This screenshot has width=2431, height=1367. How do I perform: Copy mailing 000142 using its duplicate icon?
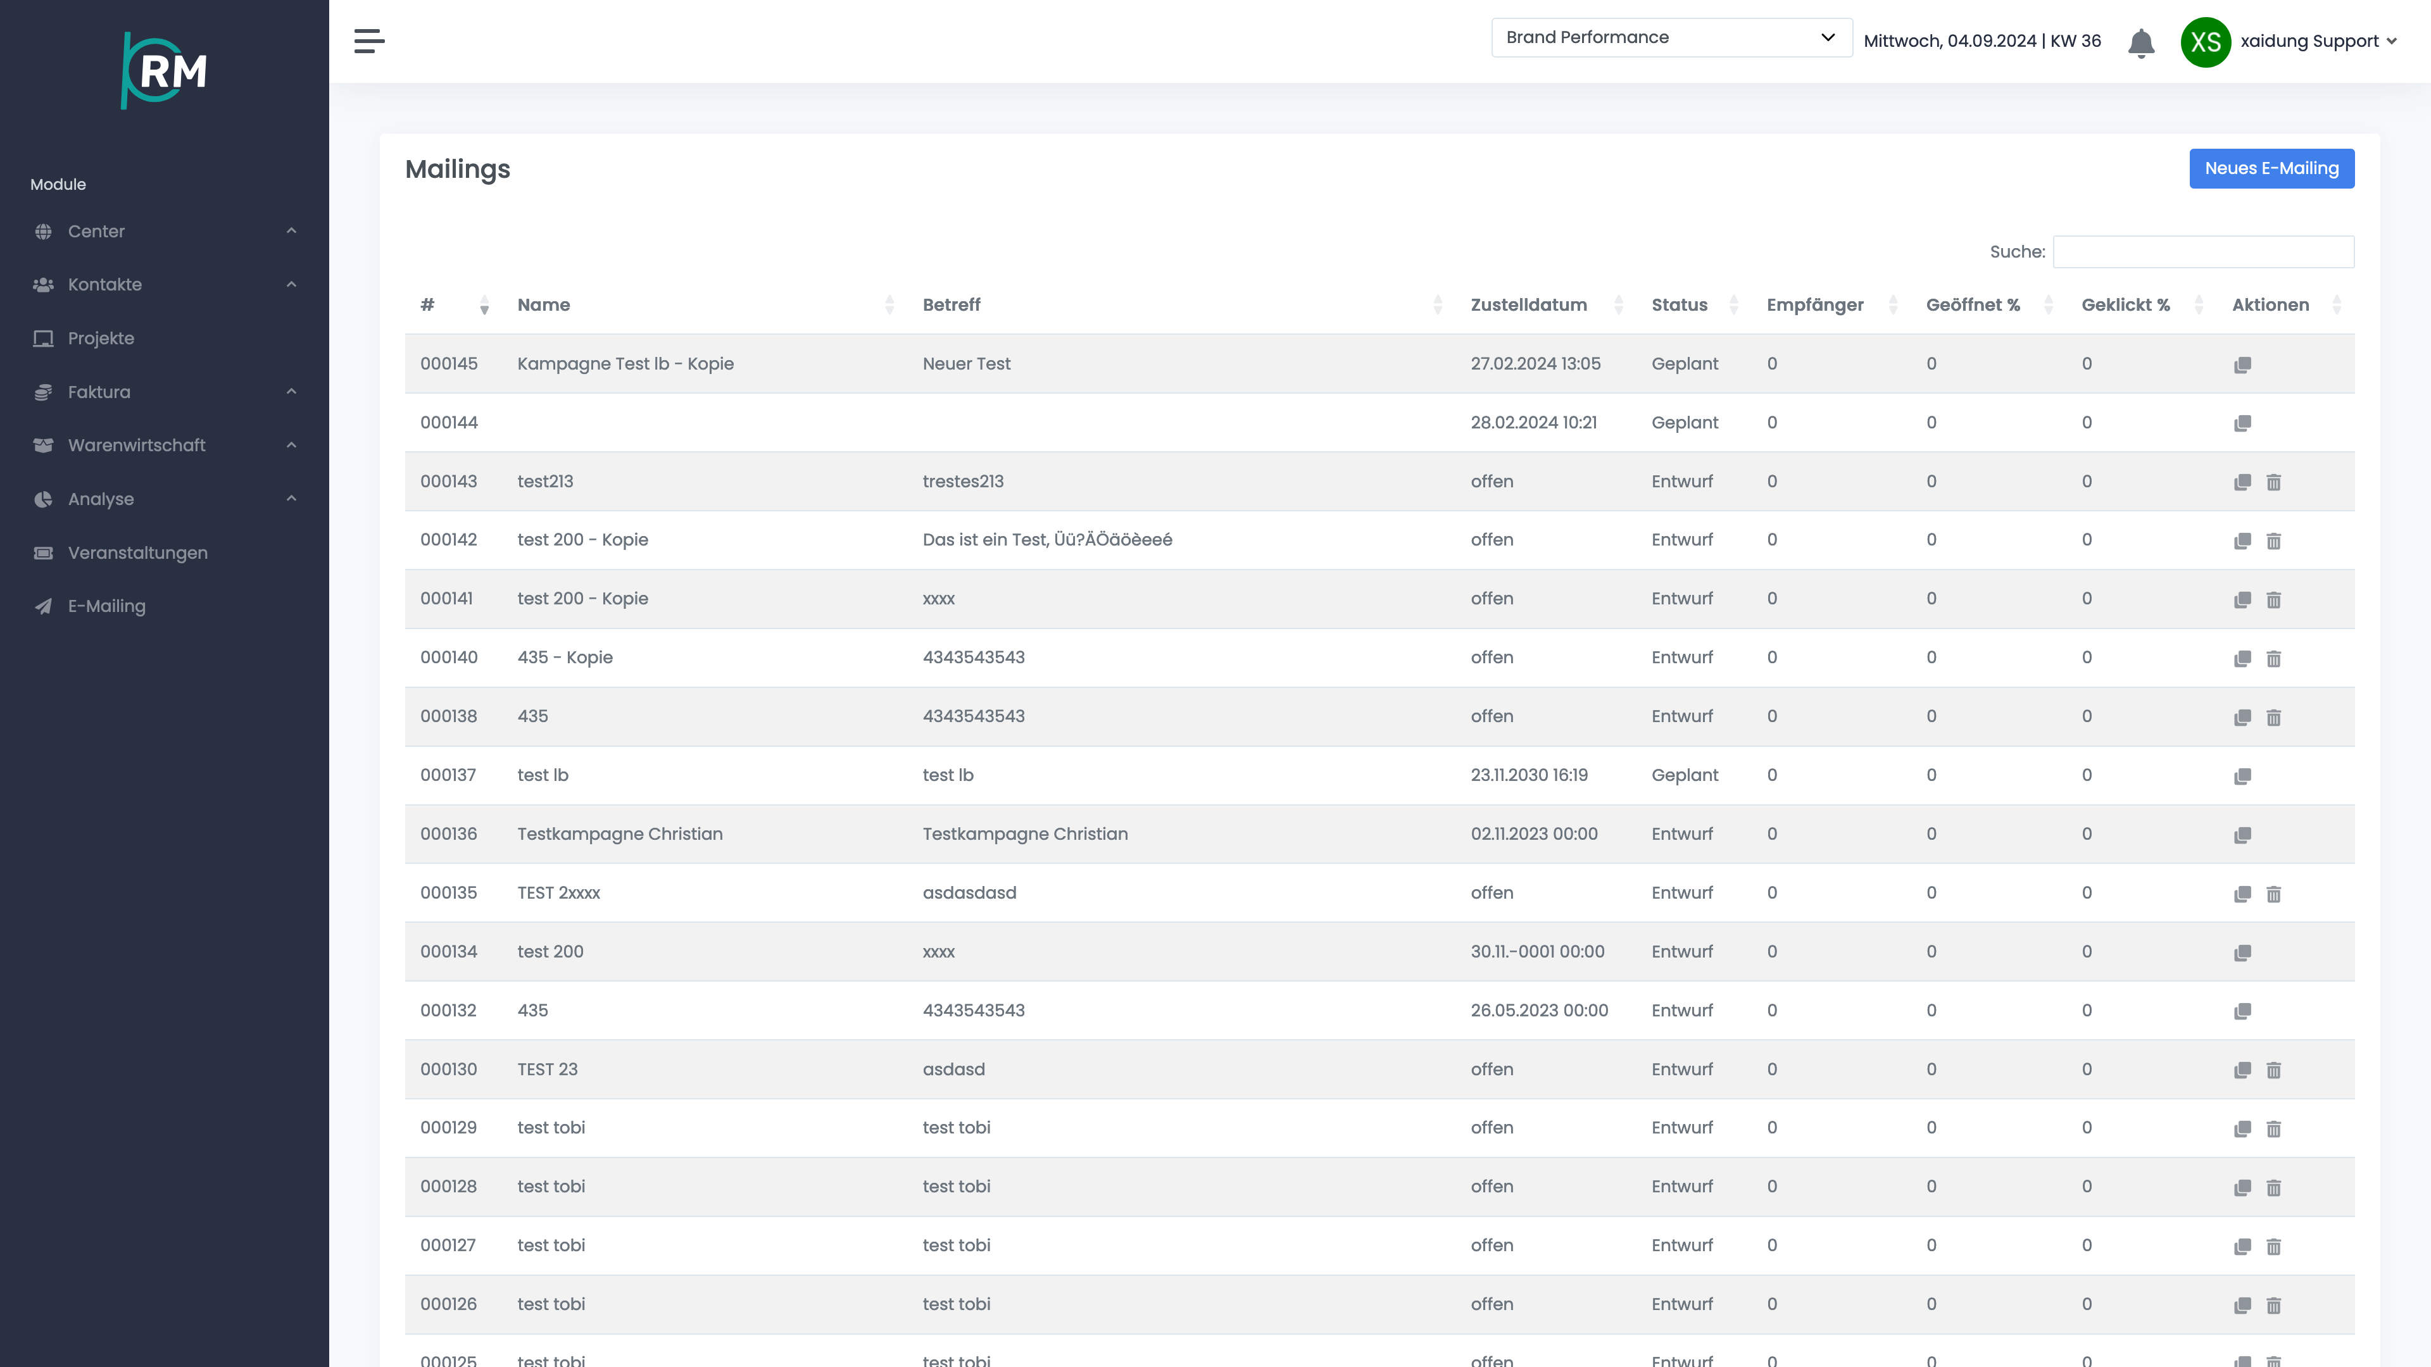2242,540
